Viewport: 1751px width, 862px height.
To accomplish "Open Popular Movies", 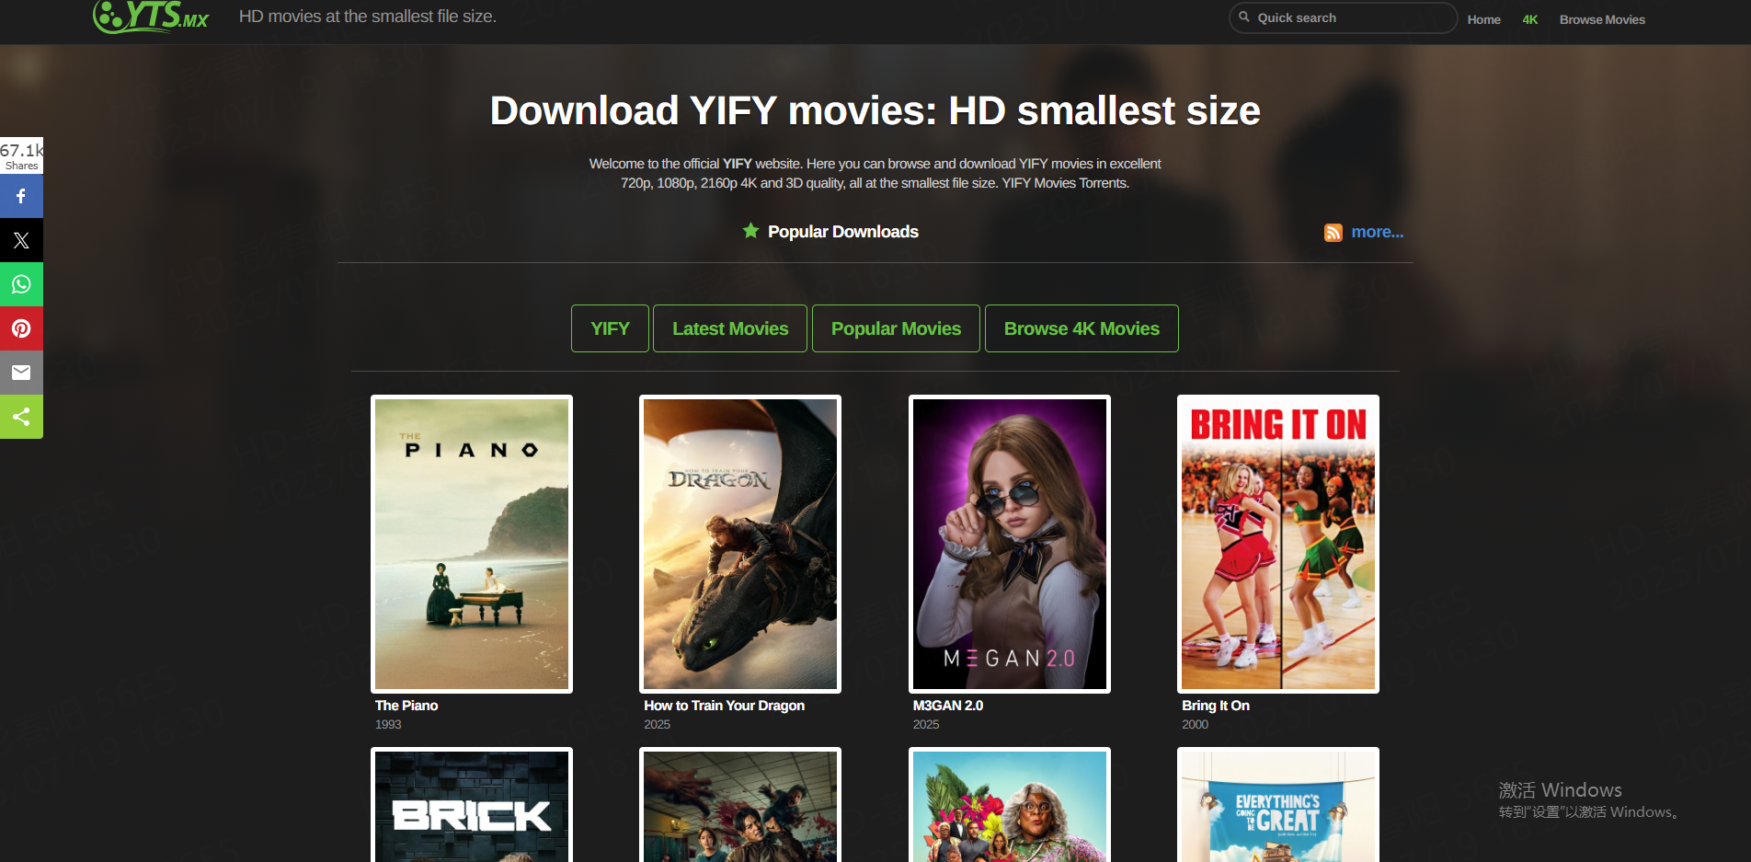I will (896, 328).
